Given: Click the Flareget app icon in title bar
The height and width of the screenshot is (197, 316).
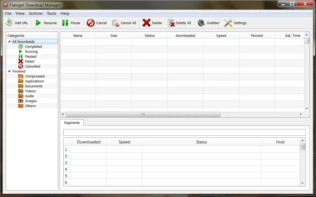Looking at the screenshot, I should (5, 5).
